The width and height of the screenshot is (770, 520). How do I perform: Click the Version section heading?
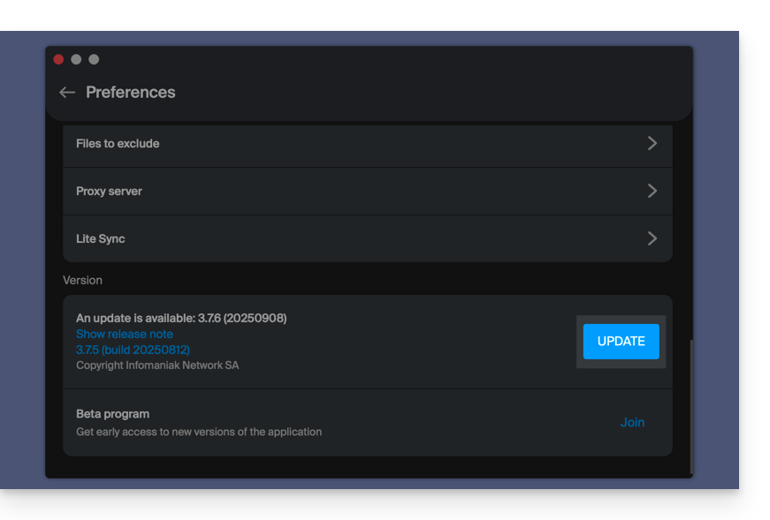(82, 280)
